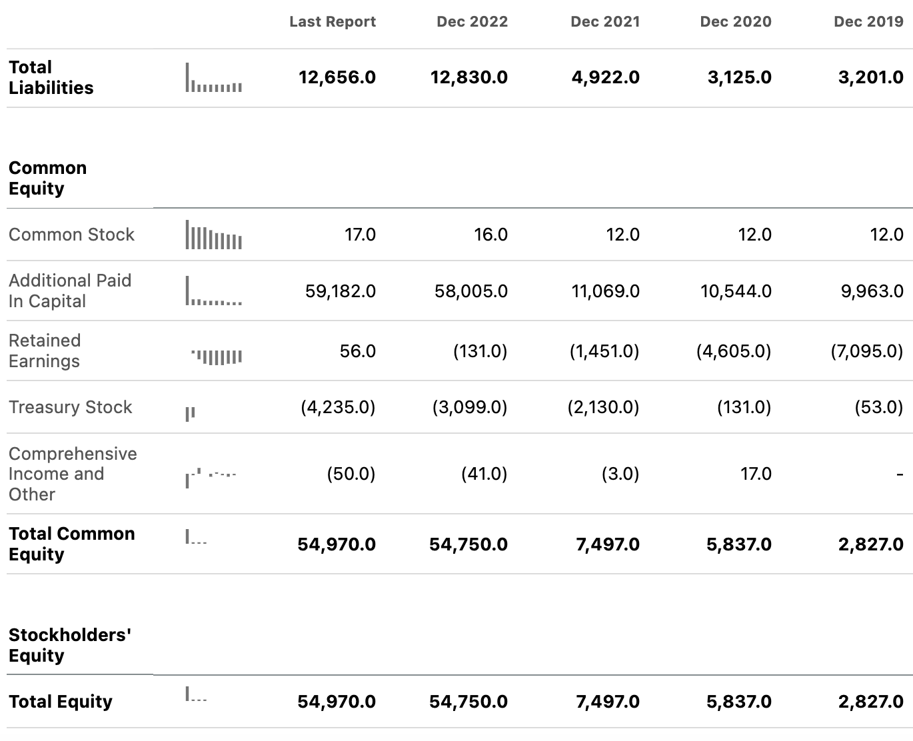Click the Total Liabilities sparkline chart
Image resolution: width=913 pixels, height=741 pixels.
(214, 77)
